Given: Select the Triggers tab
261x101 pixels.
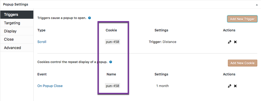Looking at the screenshot, I should coord(17,15).
